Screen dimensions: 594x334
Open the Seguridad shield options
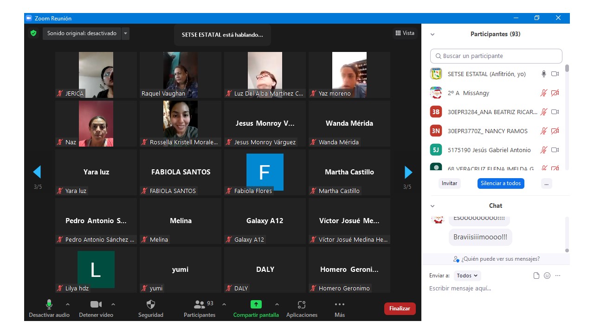pyautogui.click(x=151, y=305)
